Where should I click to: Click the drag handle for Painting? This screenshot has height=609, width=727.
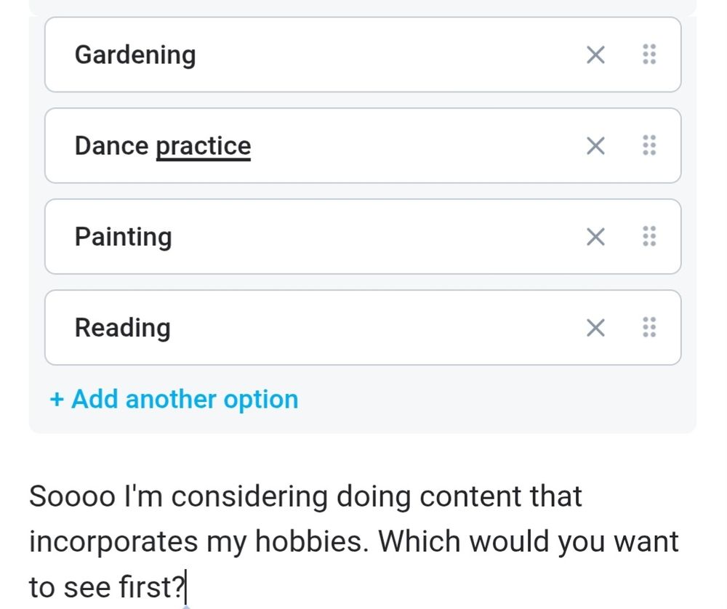pos(649,236)
